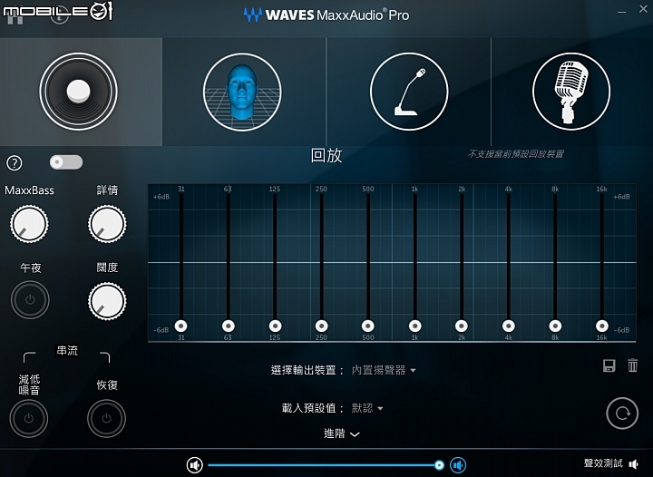
Task: Save preset with the floppy disk icon
Action: 609,365
